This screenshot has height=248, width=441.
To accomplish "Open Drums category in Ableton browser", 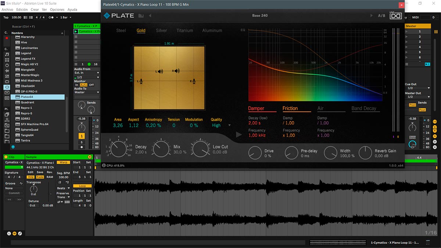I will coord(7,60).
